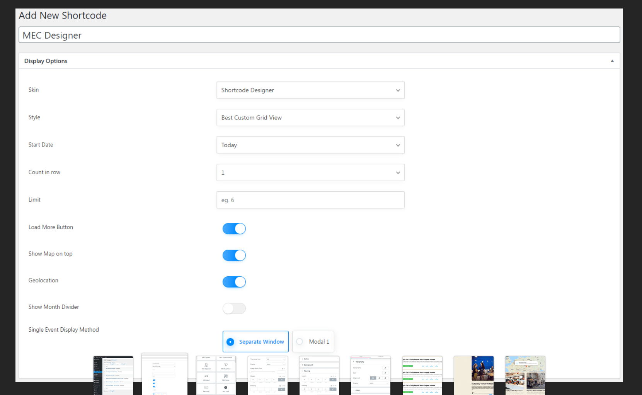Open the Daily Repeat event list thumbnail
Viewport: 642px width, 395px height.
point(422,375)
